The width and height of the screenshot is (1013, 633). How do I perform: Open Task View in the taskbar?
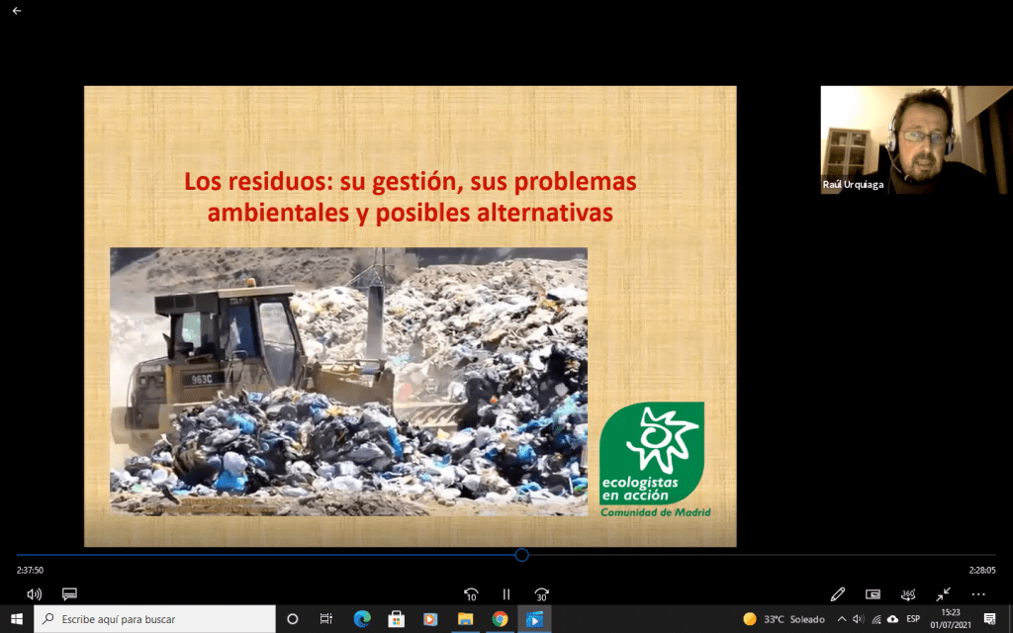[325, 619]
